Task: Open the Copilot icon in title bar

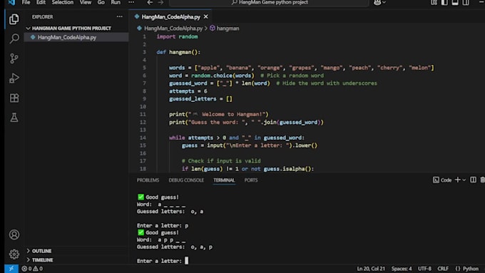Action: [377, 2]
